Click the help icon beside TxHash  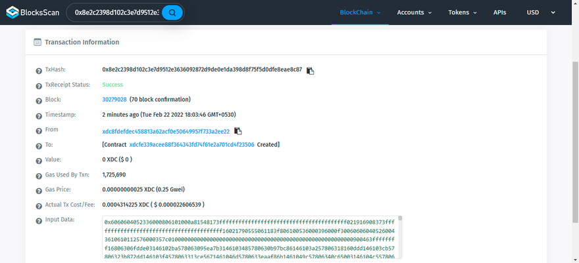pos(38,70)
